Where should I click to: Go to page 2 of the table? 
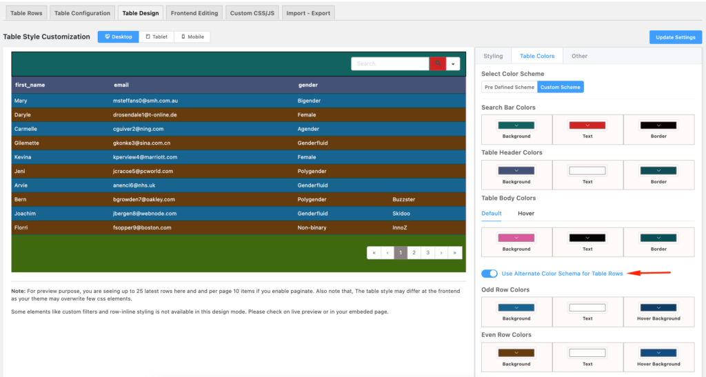point(414,253)
